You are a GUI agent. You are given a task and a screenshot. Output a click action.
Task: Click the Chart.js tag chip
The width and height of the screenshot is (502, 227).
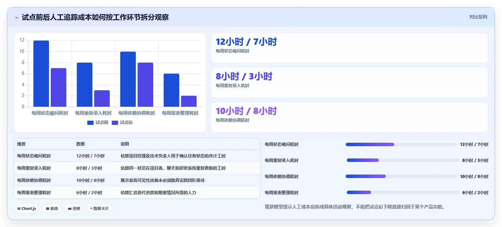click(27, 208)
